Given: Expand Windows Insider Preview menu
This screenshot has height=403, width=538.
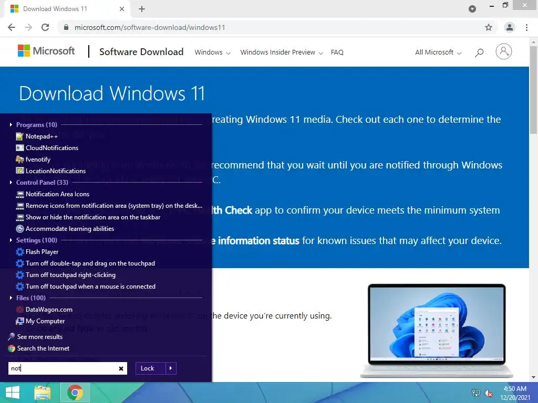Looking at the screenshot, I should [282, 52].
